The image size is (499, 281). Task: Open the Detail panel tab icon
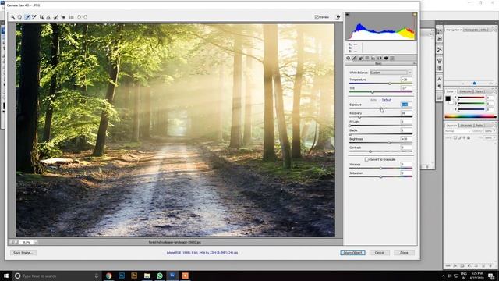(x=360, y=58)
